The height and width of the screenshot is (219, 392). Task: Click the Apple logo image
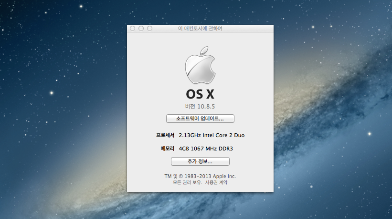click(x=200, y=65)
